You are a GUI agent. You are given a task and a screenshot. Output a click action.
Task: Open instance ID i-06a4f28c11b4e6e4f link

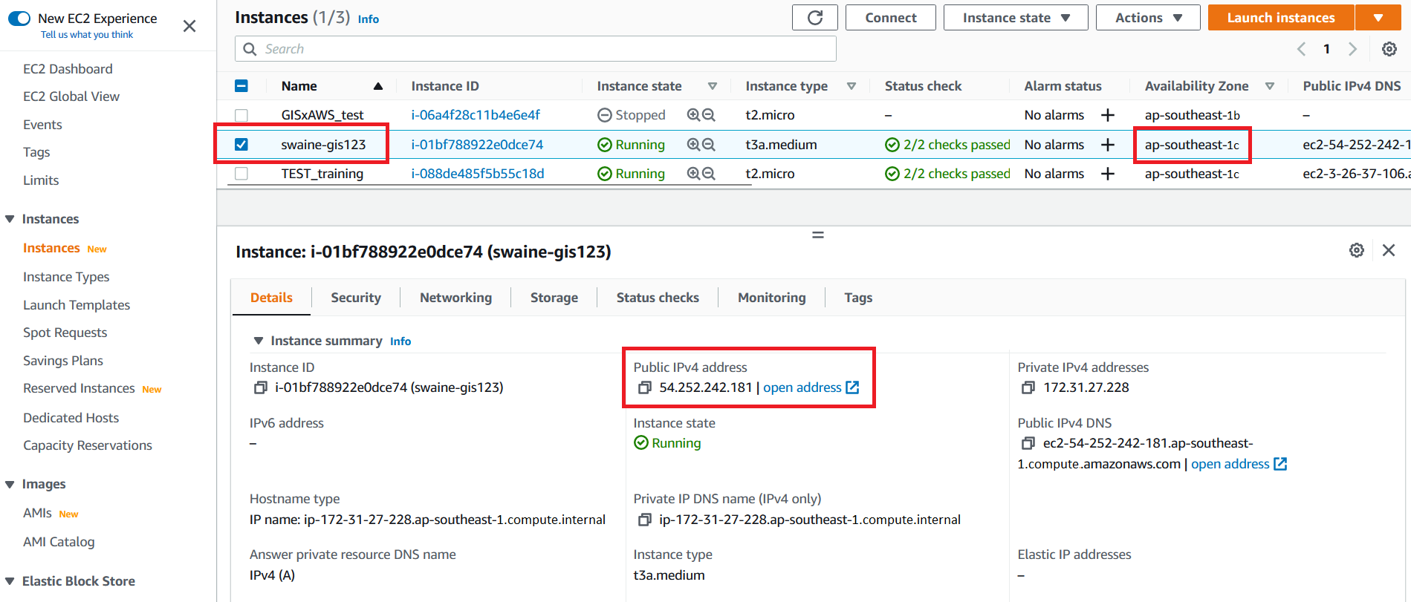click(476, 115)
